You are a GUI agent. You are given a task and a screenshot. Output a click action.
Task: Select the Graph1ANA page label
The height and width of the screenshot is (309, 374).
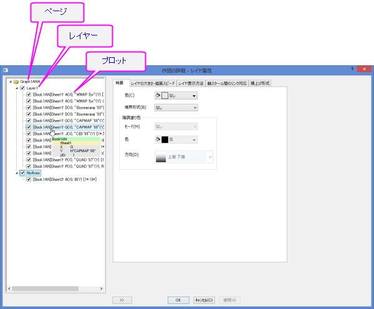(x=30, y=81)
